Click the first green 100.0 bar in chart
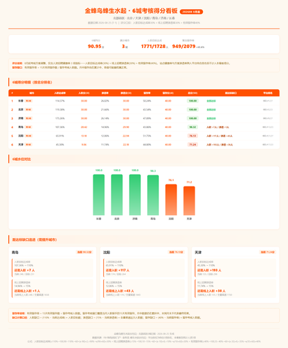 (x=99, y=195)
